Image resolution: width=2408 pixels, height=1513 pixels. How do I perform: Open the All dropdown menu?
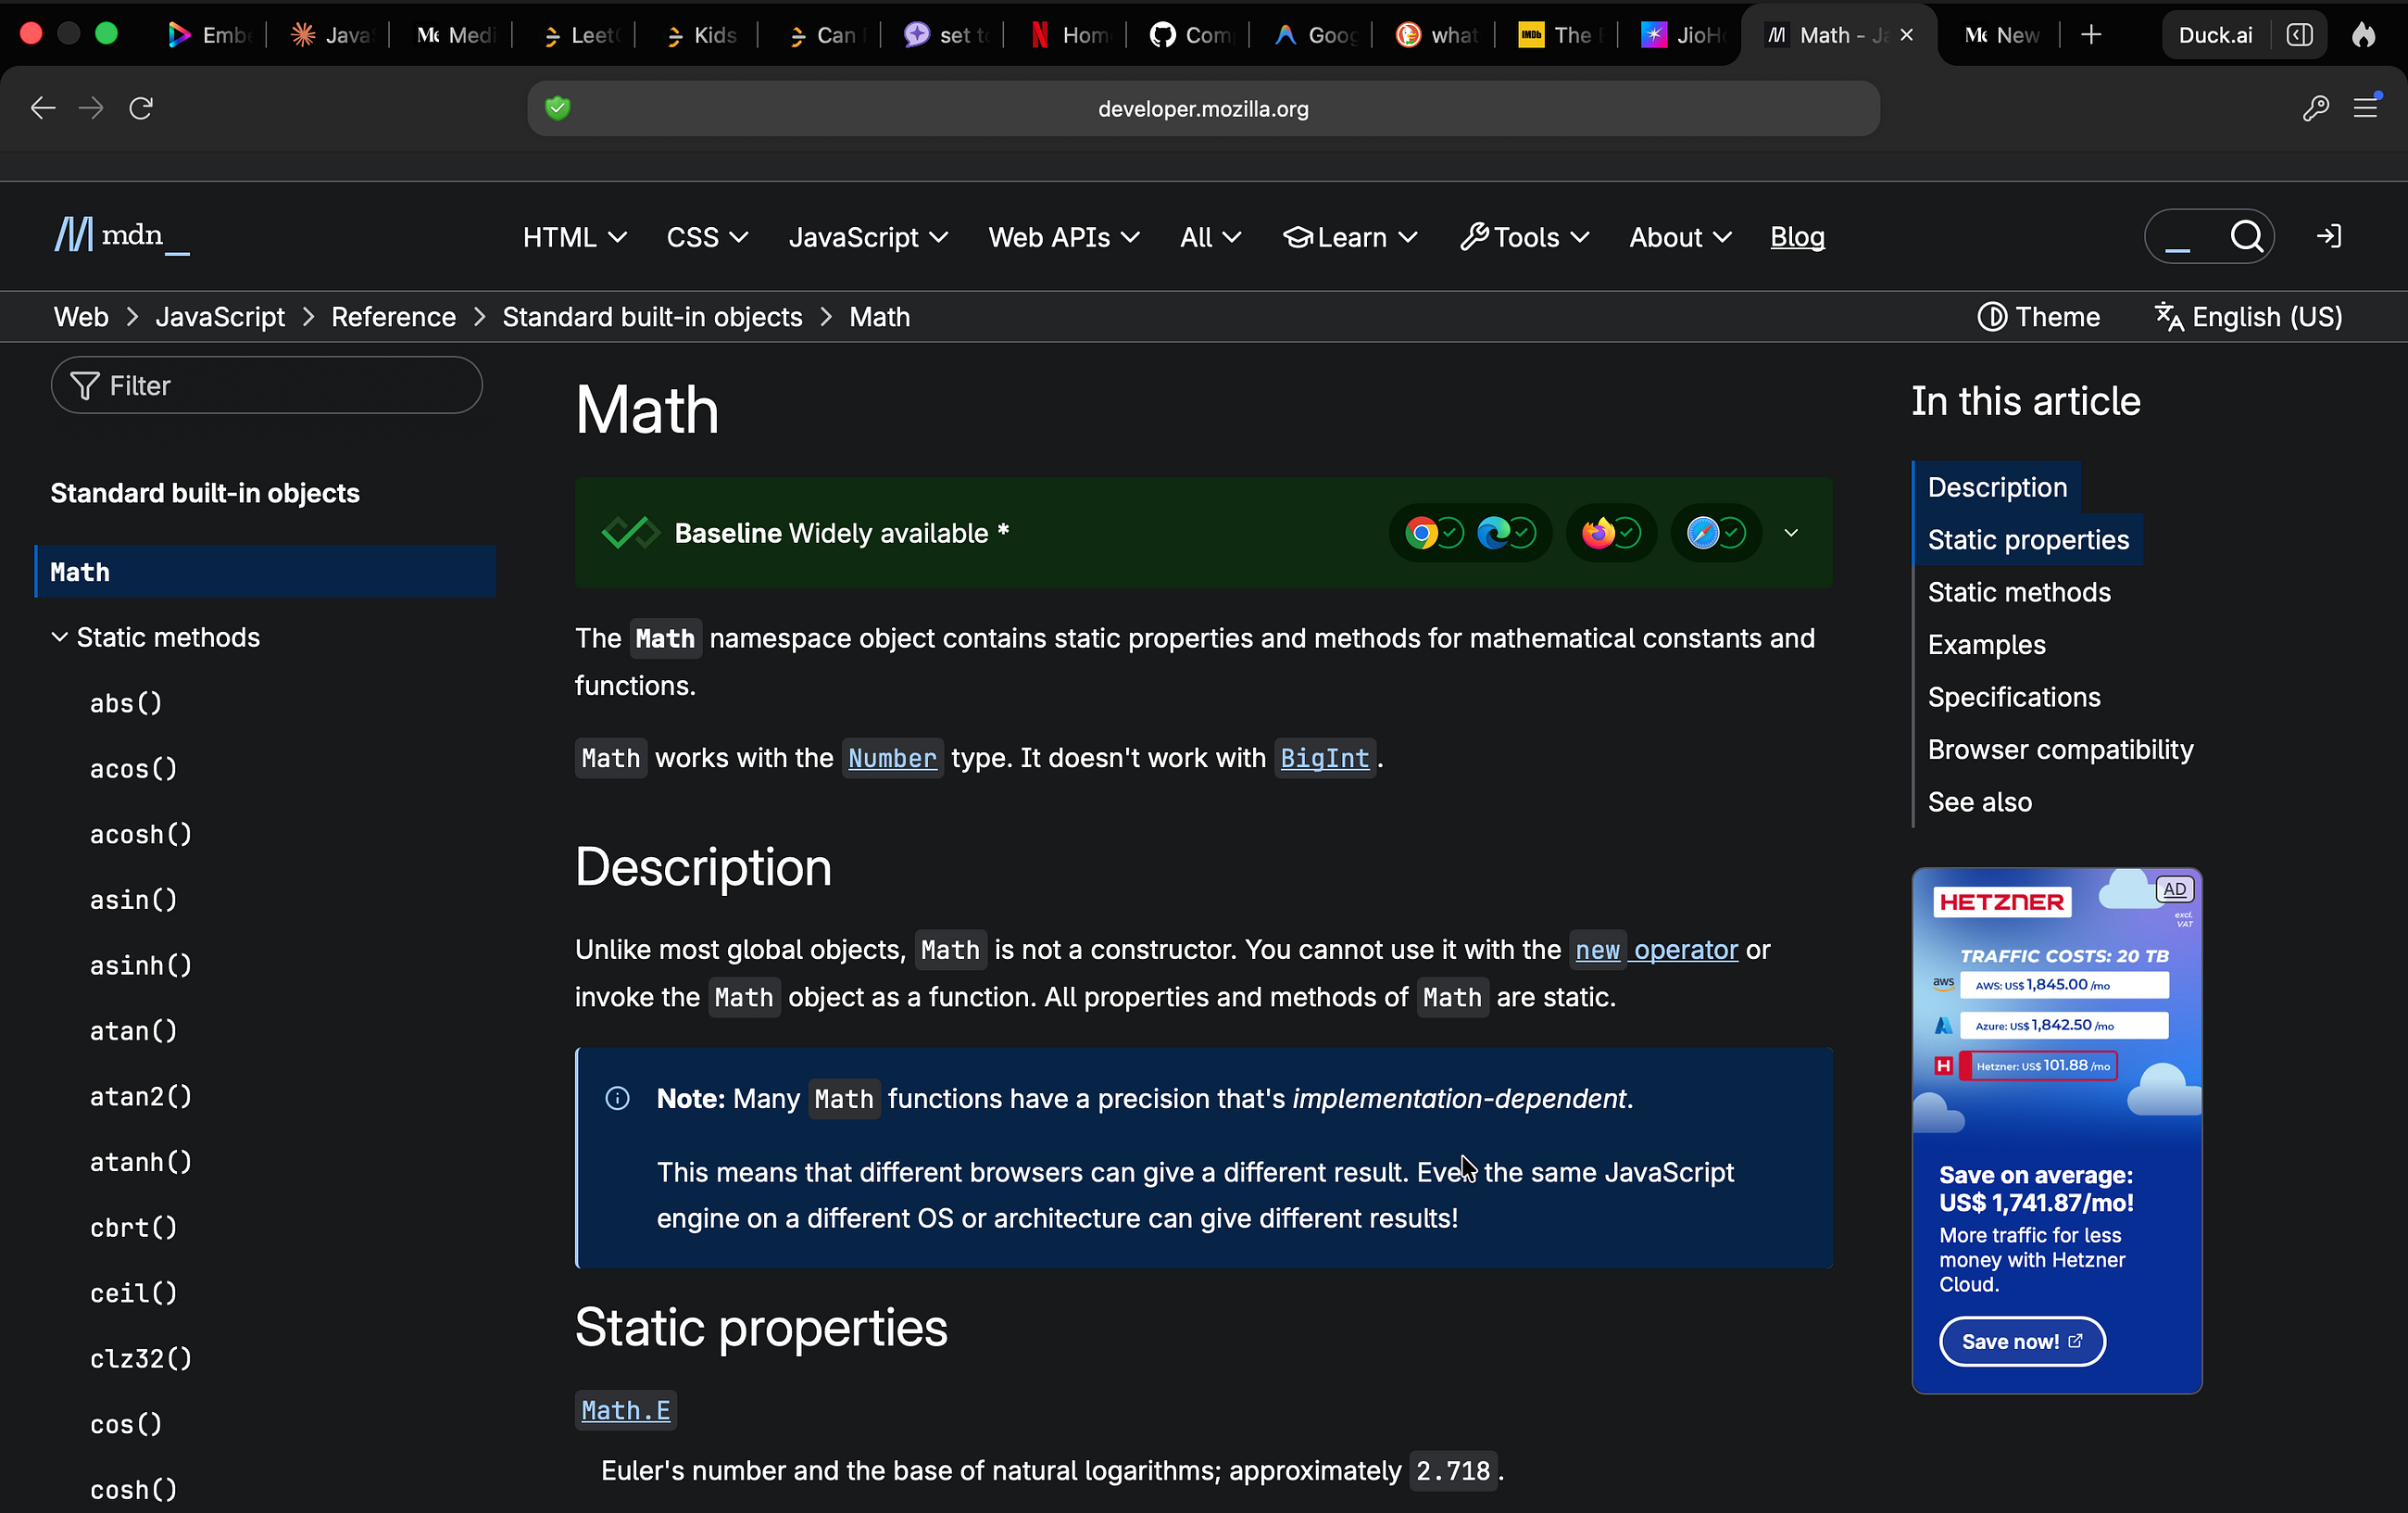click(x=1210, y=237)
